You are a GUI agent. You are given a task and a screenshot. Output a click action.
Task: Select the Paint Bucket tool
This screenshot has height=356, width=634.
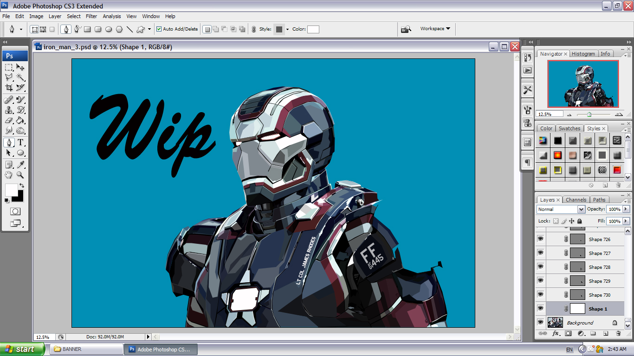(x=20, y=120)
